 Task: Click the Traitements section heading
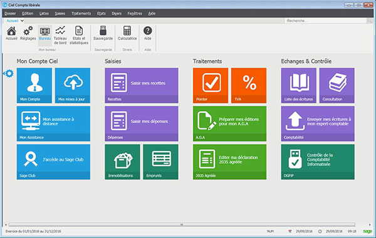coord(207,61)
